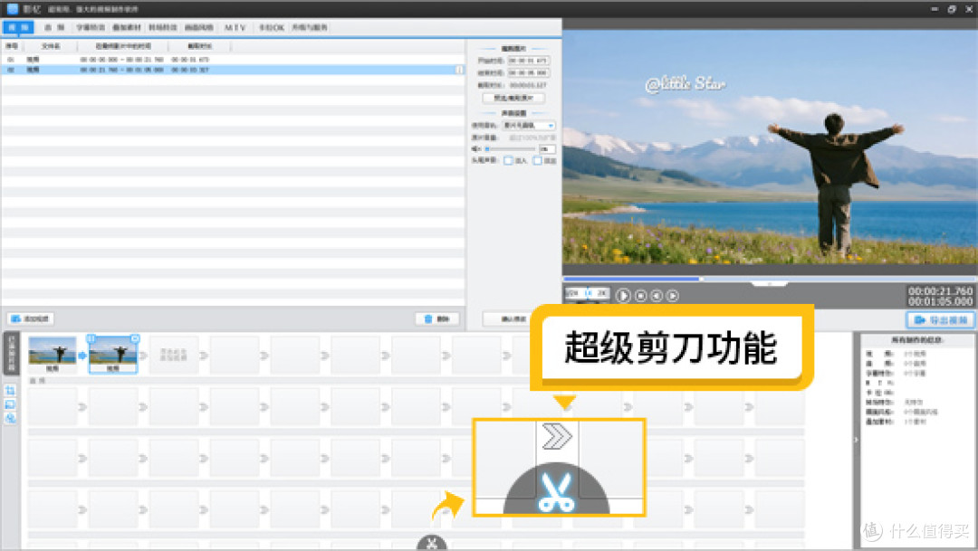Click the 已添加片段 side tab
Image resolution: width=978 pixels, height=551 pixels.
point(11,354)
